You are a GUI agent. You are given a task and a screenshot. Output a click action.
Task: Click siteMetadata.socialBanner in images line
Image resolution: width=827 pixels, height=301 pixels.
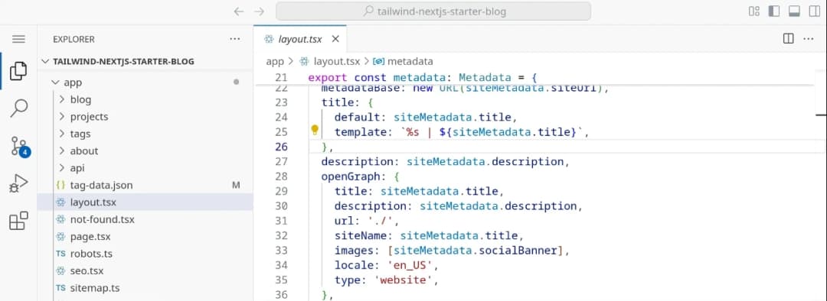click(x=476, y=250)
